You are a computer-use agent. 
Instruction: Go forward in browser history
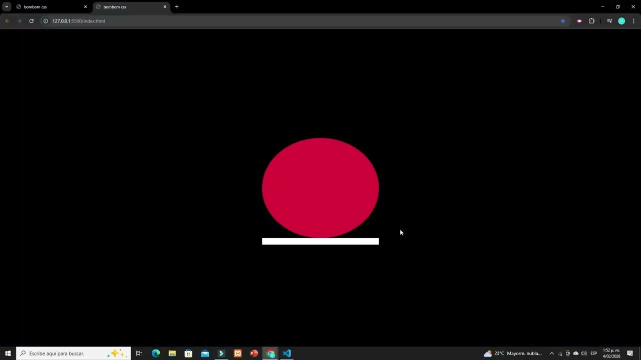tap(19, 21)
